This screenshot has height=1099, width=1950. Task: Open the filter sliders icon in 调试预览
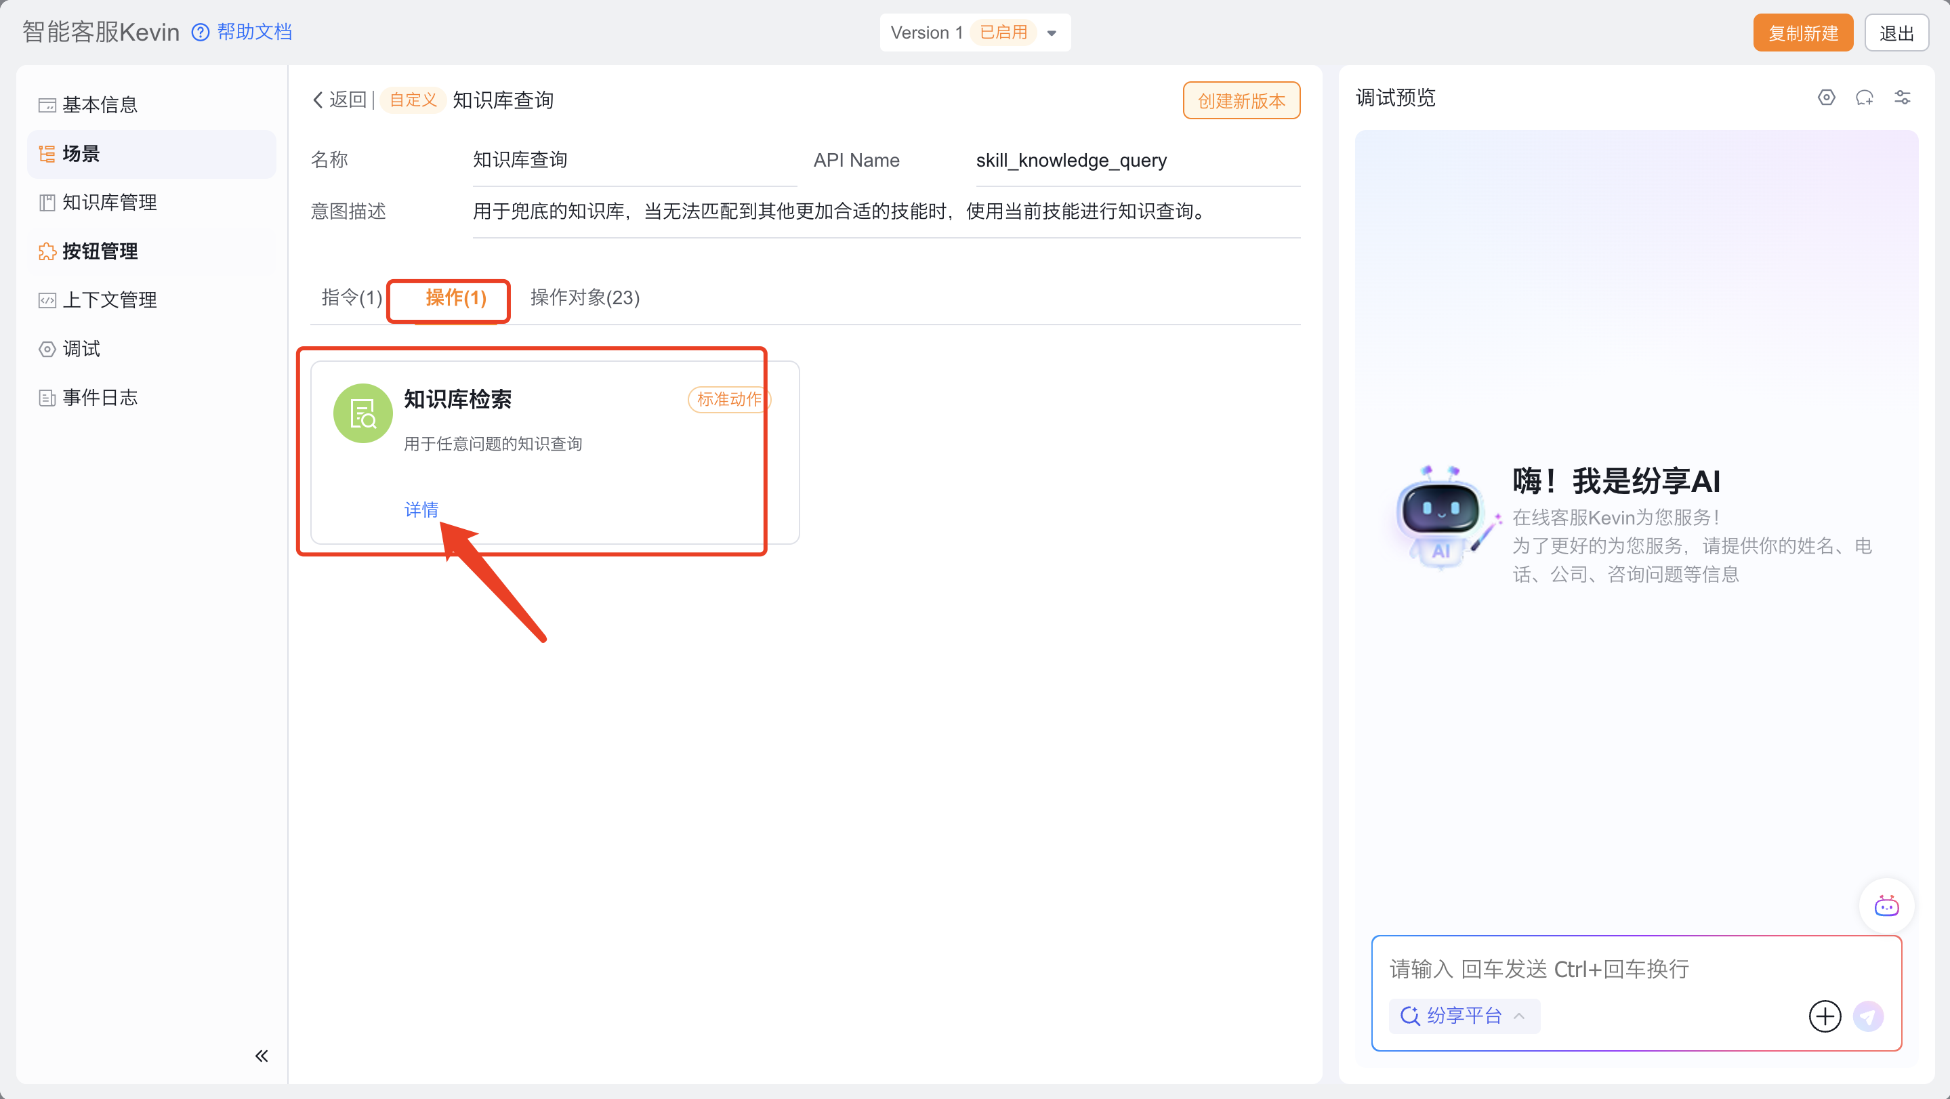coord(1903,98)
